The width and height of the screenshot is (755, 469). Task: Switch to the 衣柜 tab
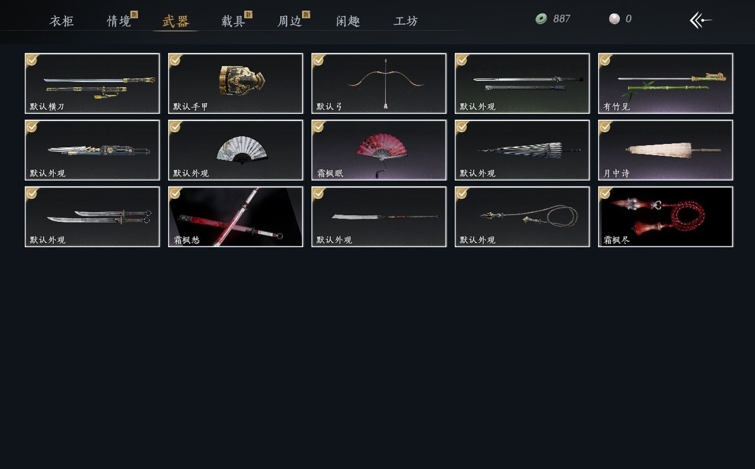point(61,21)
